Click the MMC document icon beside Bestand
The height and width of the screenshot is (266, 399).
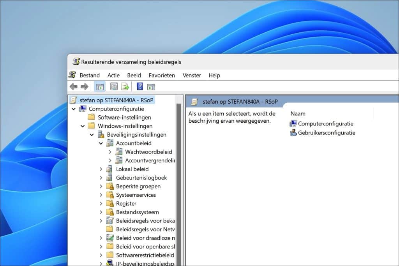pos(72,75)
